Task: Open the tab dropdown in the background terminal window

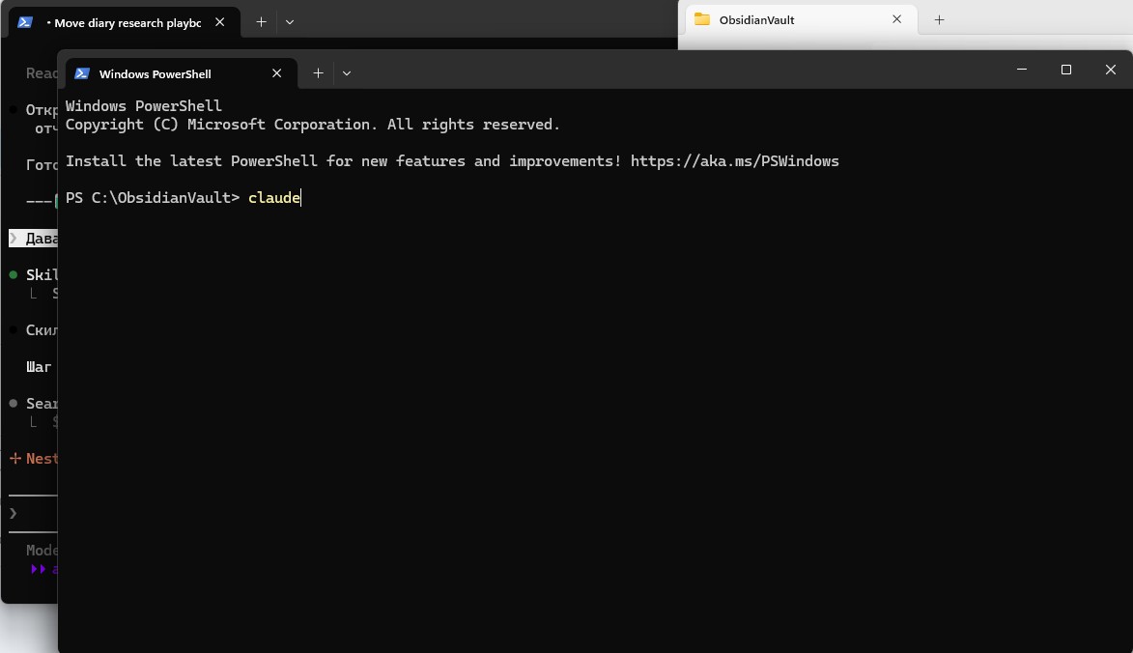Action: click(290, 21)
